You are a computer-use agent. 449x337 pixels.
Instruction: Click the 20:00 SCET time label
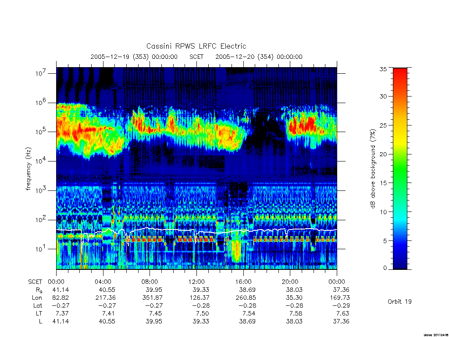[x=290, y=282]
